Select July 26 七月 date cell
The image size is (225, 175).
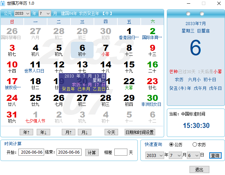click(59, 100)
